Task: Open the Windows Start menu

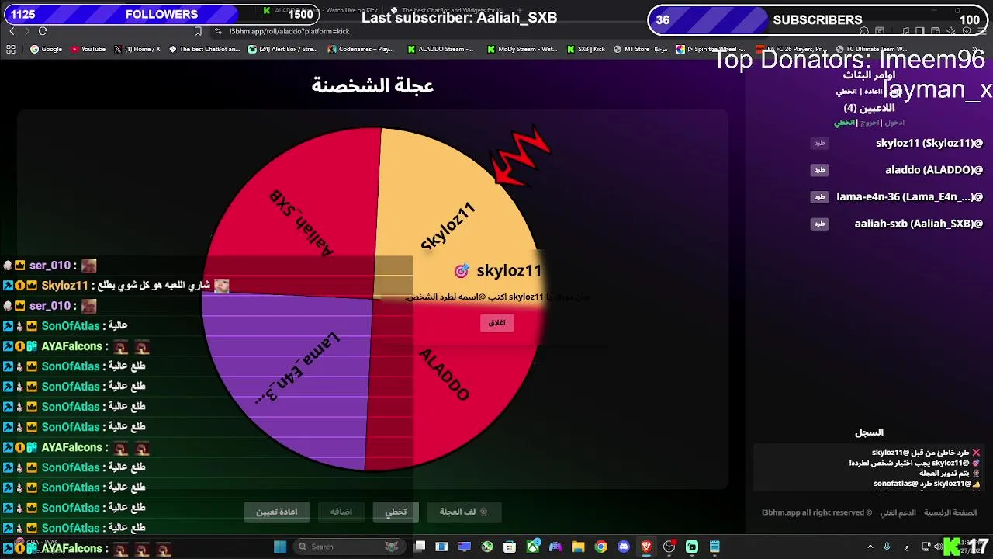Action: pos(280,547)
